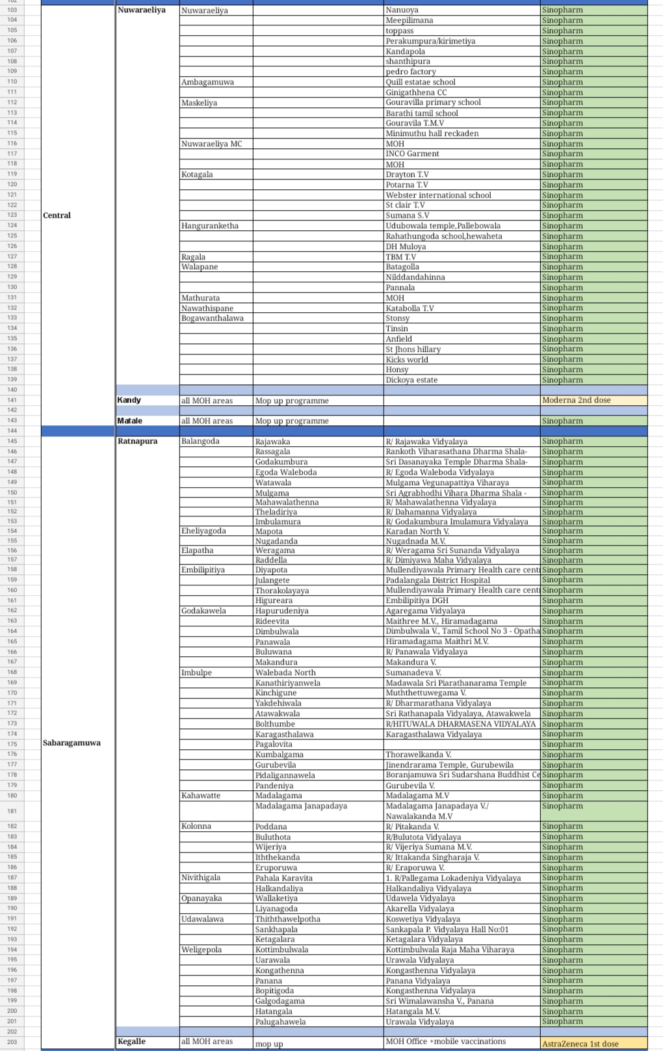Select the 'Sabaragamuwa' province cell

[x=78, y=743]
